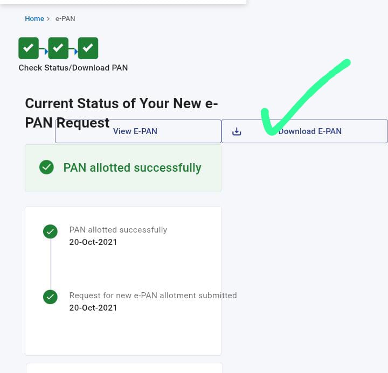Select the Request for new e-PAN allotment submitted text
Viewport: 388px width, 373px height.
click(153, 295)
